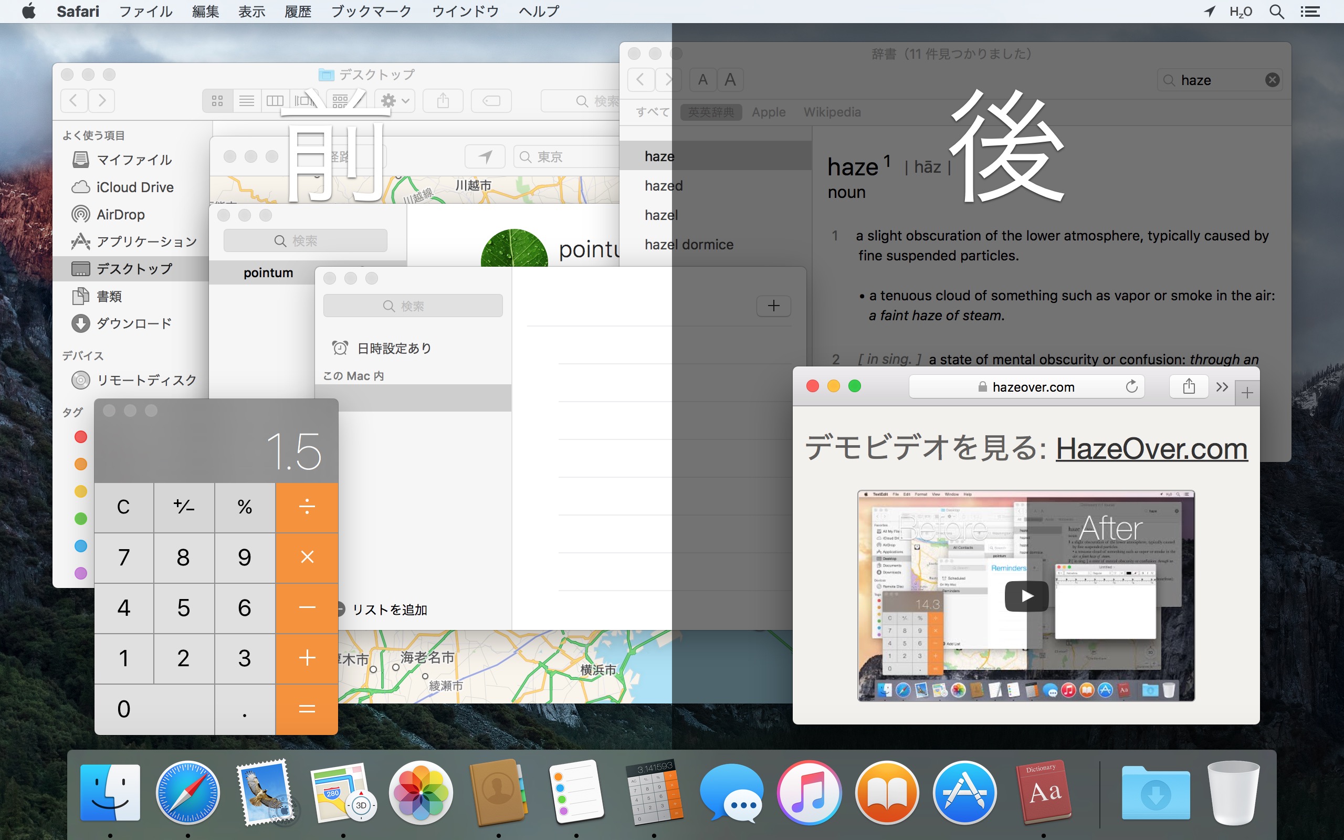Image resolution: width=1344 pixels, height=840 pixels.
Task: Show hidden Safari toolbar items chevron
Action: pyautogui.click(x=1221, y=387)
